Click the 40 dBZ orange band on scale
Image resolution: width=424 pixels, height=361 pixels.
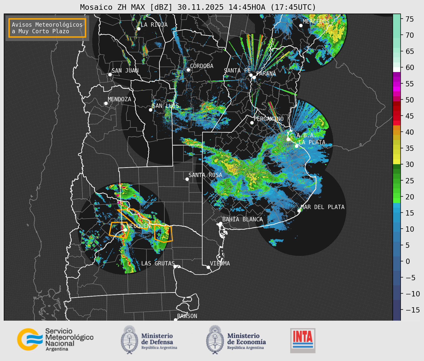pyautogui.click(x=397, y=132)
